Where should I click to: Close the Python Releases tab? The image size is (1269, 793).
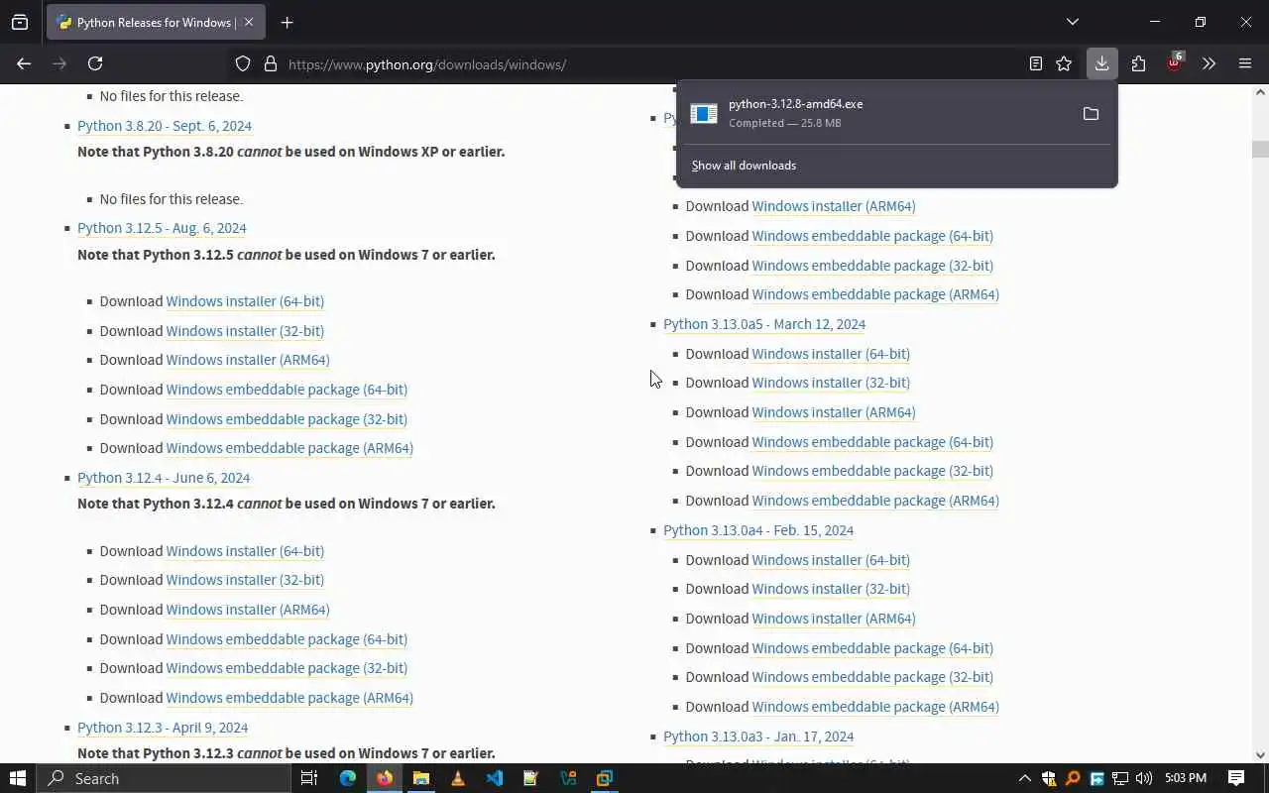[x=249, y=22]
